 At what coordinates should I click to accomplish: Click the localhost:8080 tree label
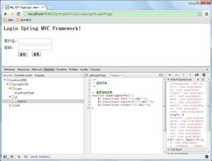[18, 80]
